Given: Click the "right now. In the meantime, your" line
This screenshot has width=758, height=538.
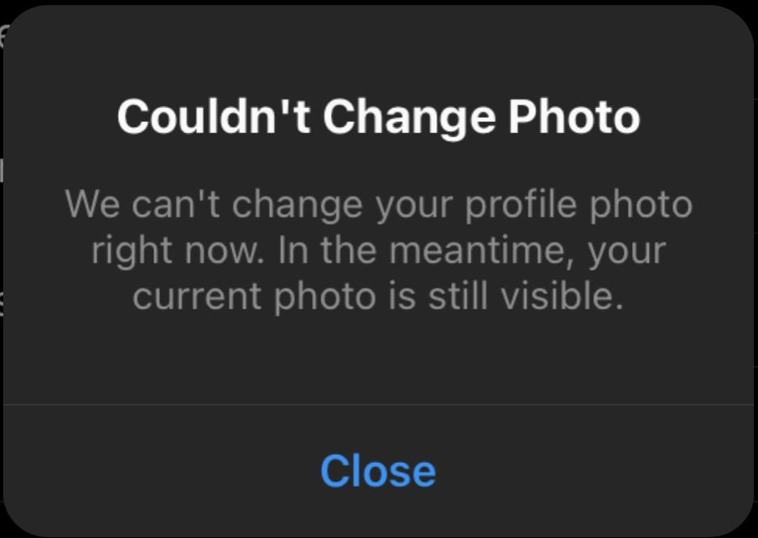Looking at the screenshot, I should point(378,251).
